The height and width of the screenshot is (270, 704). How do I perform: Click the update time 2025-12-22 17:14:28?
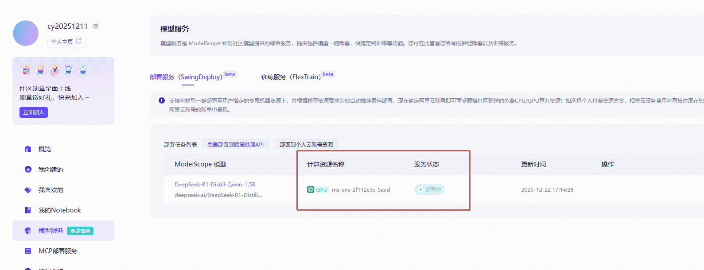coord(547,190)
